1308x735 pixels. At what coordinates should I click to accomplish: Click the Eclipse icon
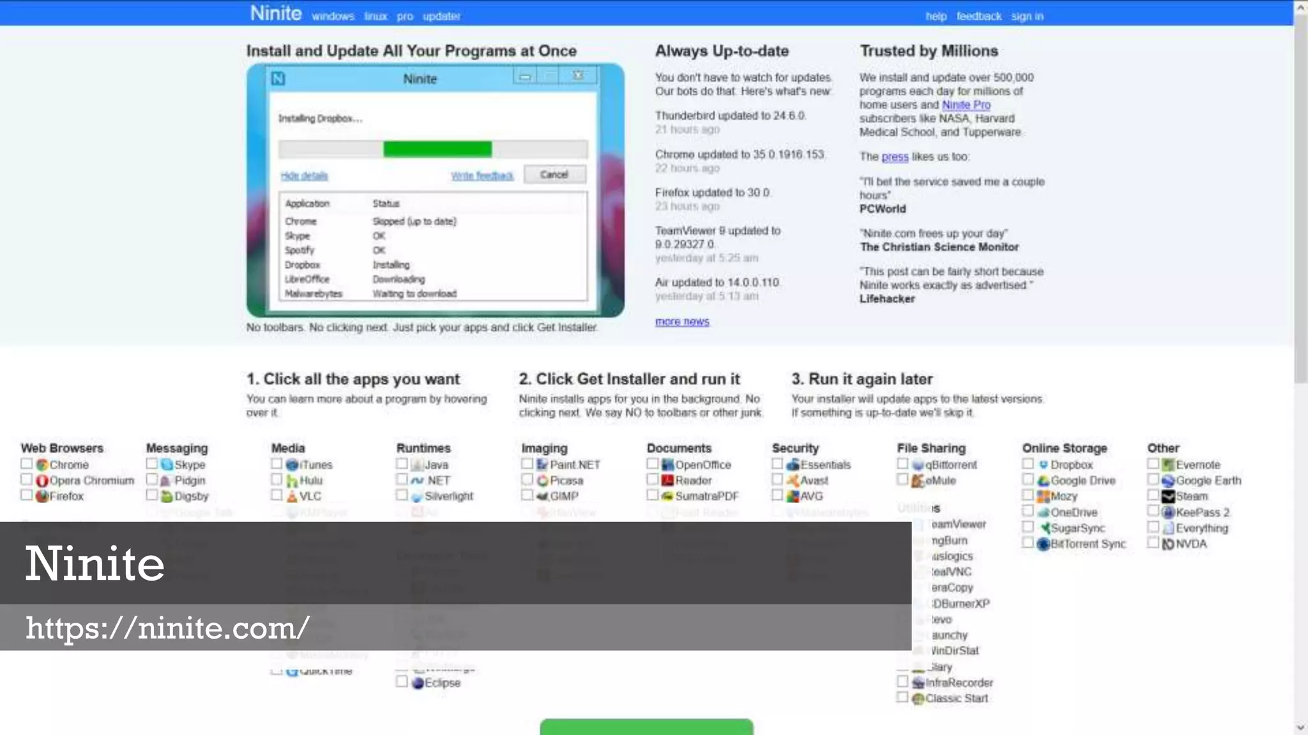tap(418, 683)
